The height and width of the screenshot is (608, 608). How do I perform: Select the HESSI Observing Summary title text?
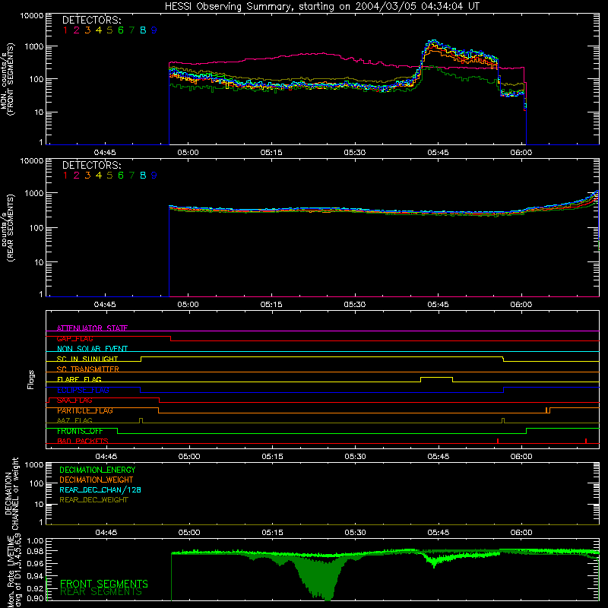pyautogui.click(x=322, y=6)
